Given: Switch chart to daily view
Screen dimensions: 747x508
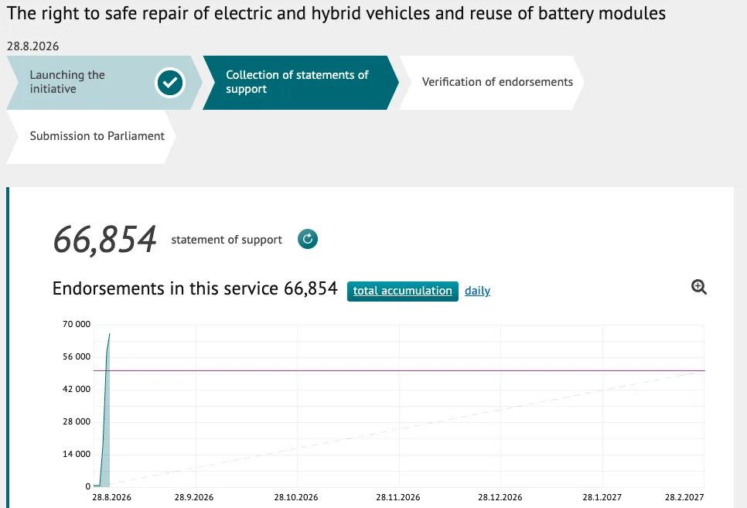Looking at the screenshot, I should [477, 291].
